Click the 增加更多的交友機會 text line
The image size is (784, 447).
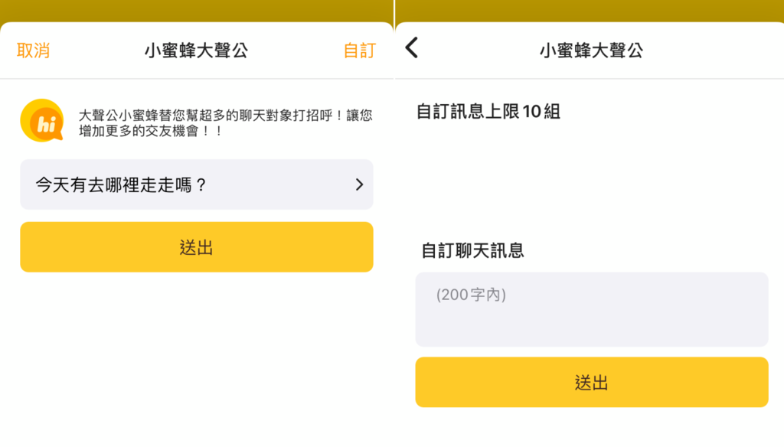pos(150,131)
